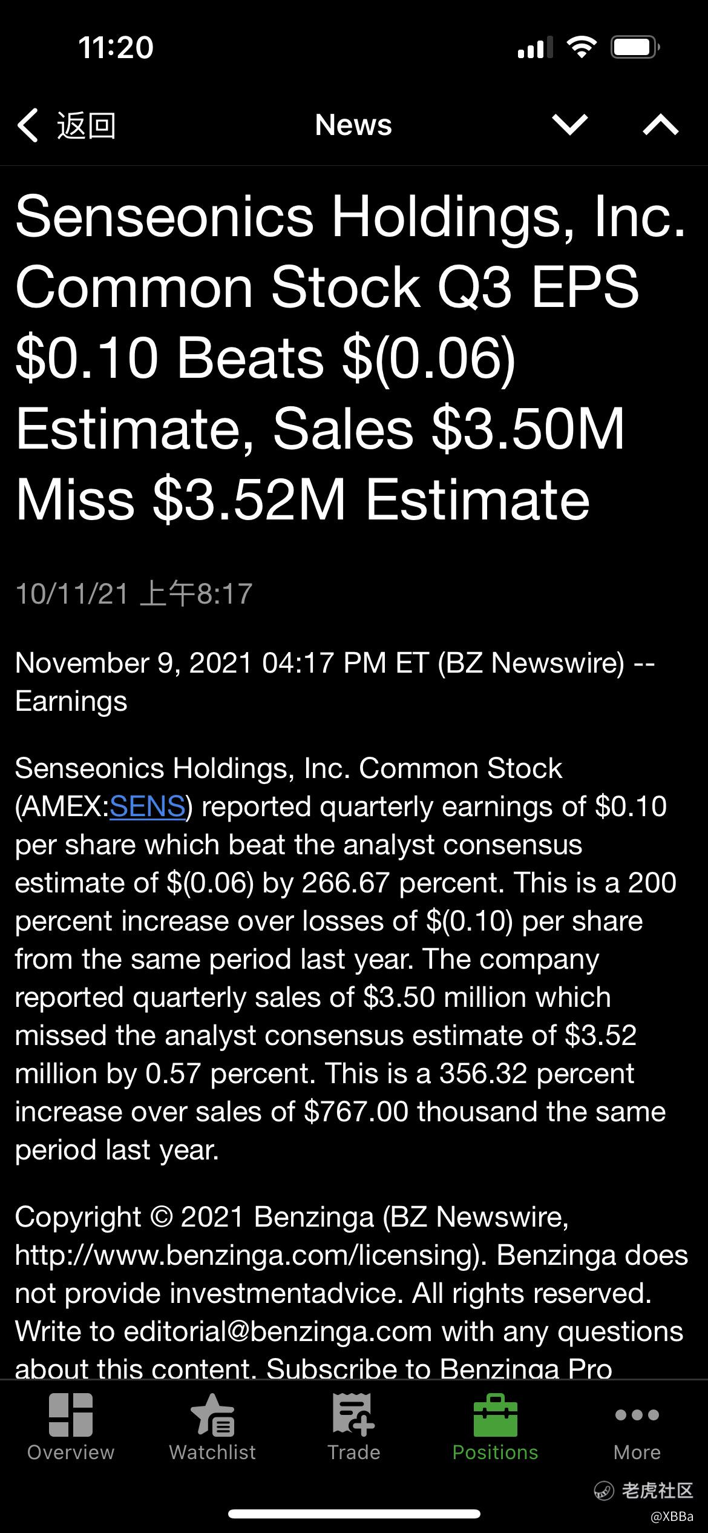Tap the Wi-Fi status icon
The width and height of the screenshot is (708, 1533).
(581, 47)
